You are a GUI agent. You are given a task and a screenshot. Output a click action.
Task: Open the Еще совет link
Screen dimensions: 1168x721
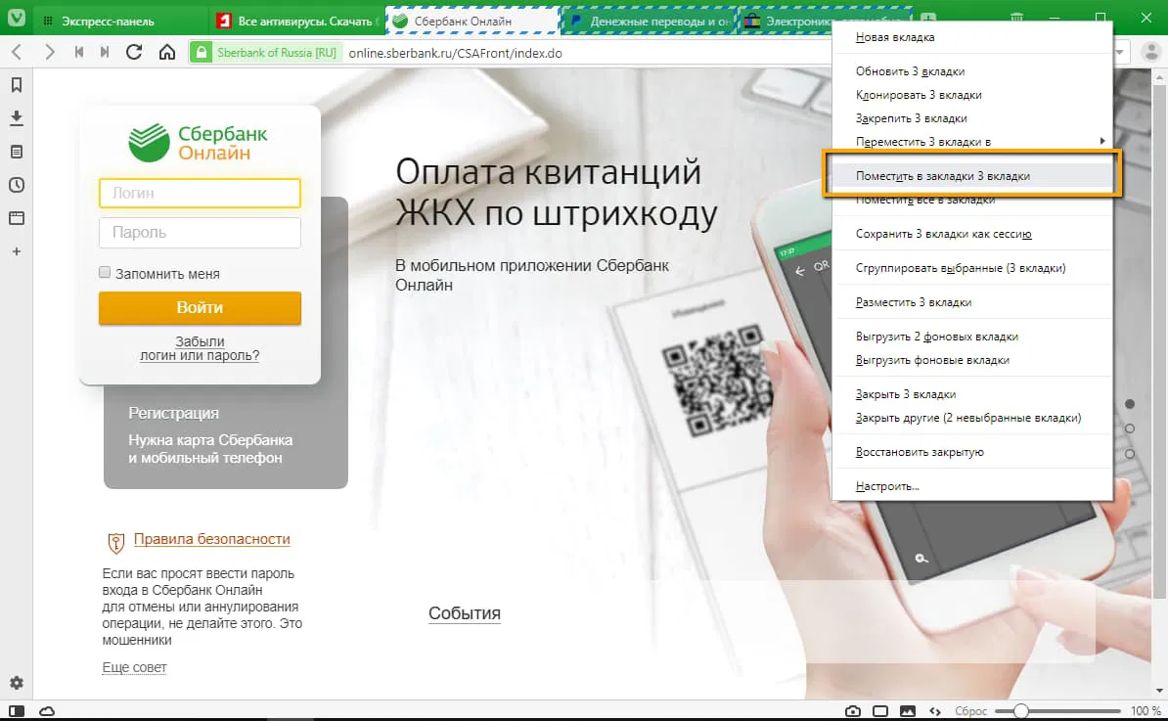click(x=134, y=668)
